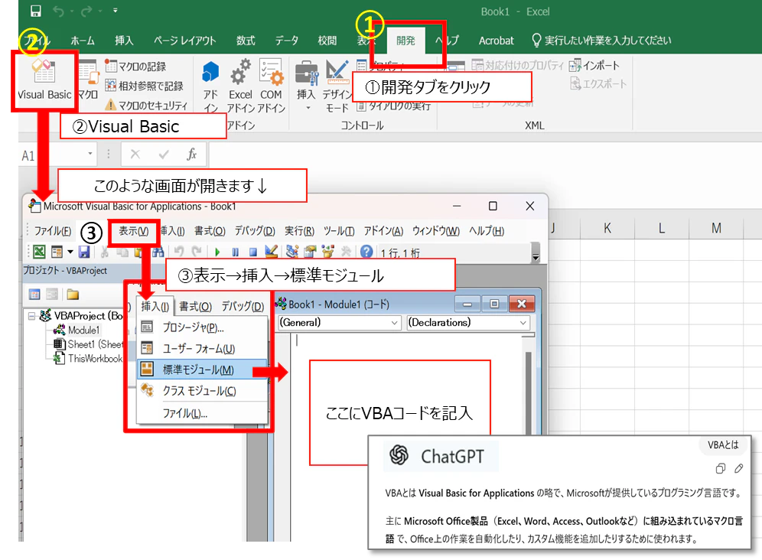Click Toggle Folders icon in project pane

pos(73,294)
